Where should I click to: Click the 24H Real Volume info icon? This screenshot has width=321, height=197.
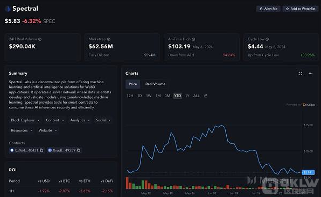click(x=40, y=39)
